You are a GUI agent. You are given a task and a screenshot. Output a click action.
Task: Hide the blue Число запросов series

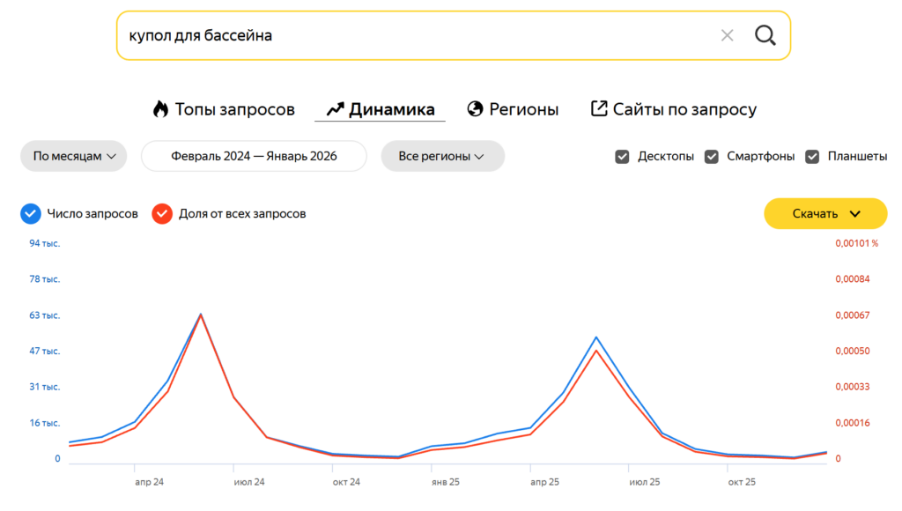[x=31, y=213]
